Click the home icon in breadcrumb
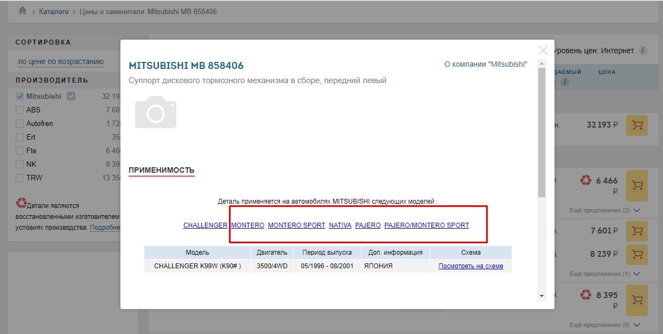This screenshot has height=334, width=663. 22,11
